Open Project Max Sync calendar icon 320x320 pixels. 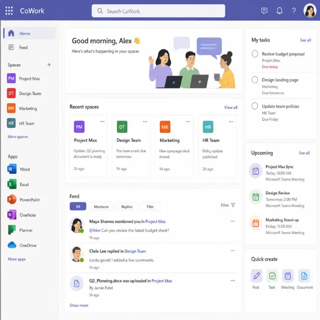[255, 171]
